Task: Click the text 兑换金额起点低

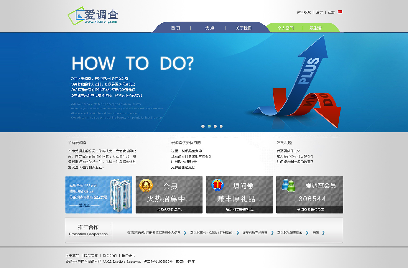Action: coord(183,167)
